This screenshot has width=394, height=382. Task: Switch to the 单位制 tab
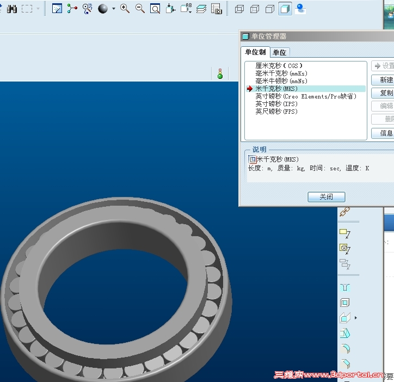[255, 52]
